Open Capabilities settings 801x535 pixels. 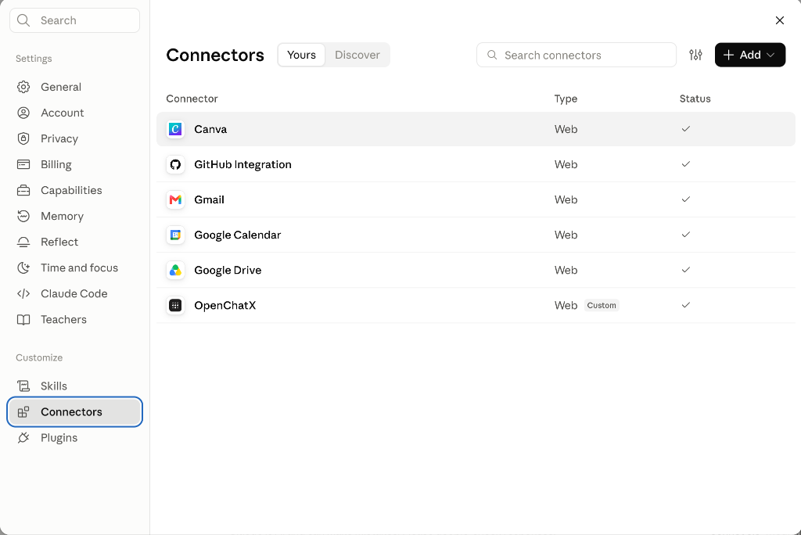pyautogui.click(x=74, y=190)
